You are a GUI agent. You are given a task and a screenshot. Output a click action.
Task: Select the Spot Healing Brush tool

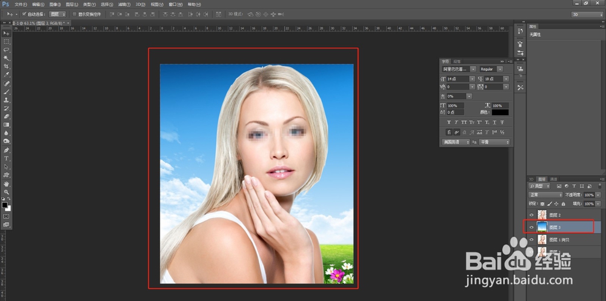(x=6, y=84)
